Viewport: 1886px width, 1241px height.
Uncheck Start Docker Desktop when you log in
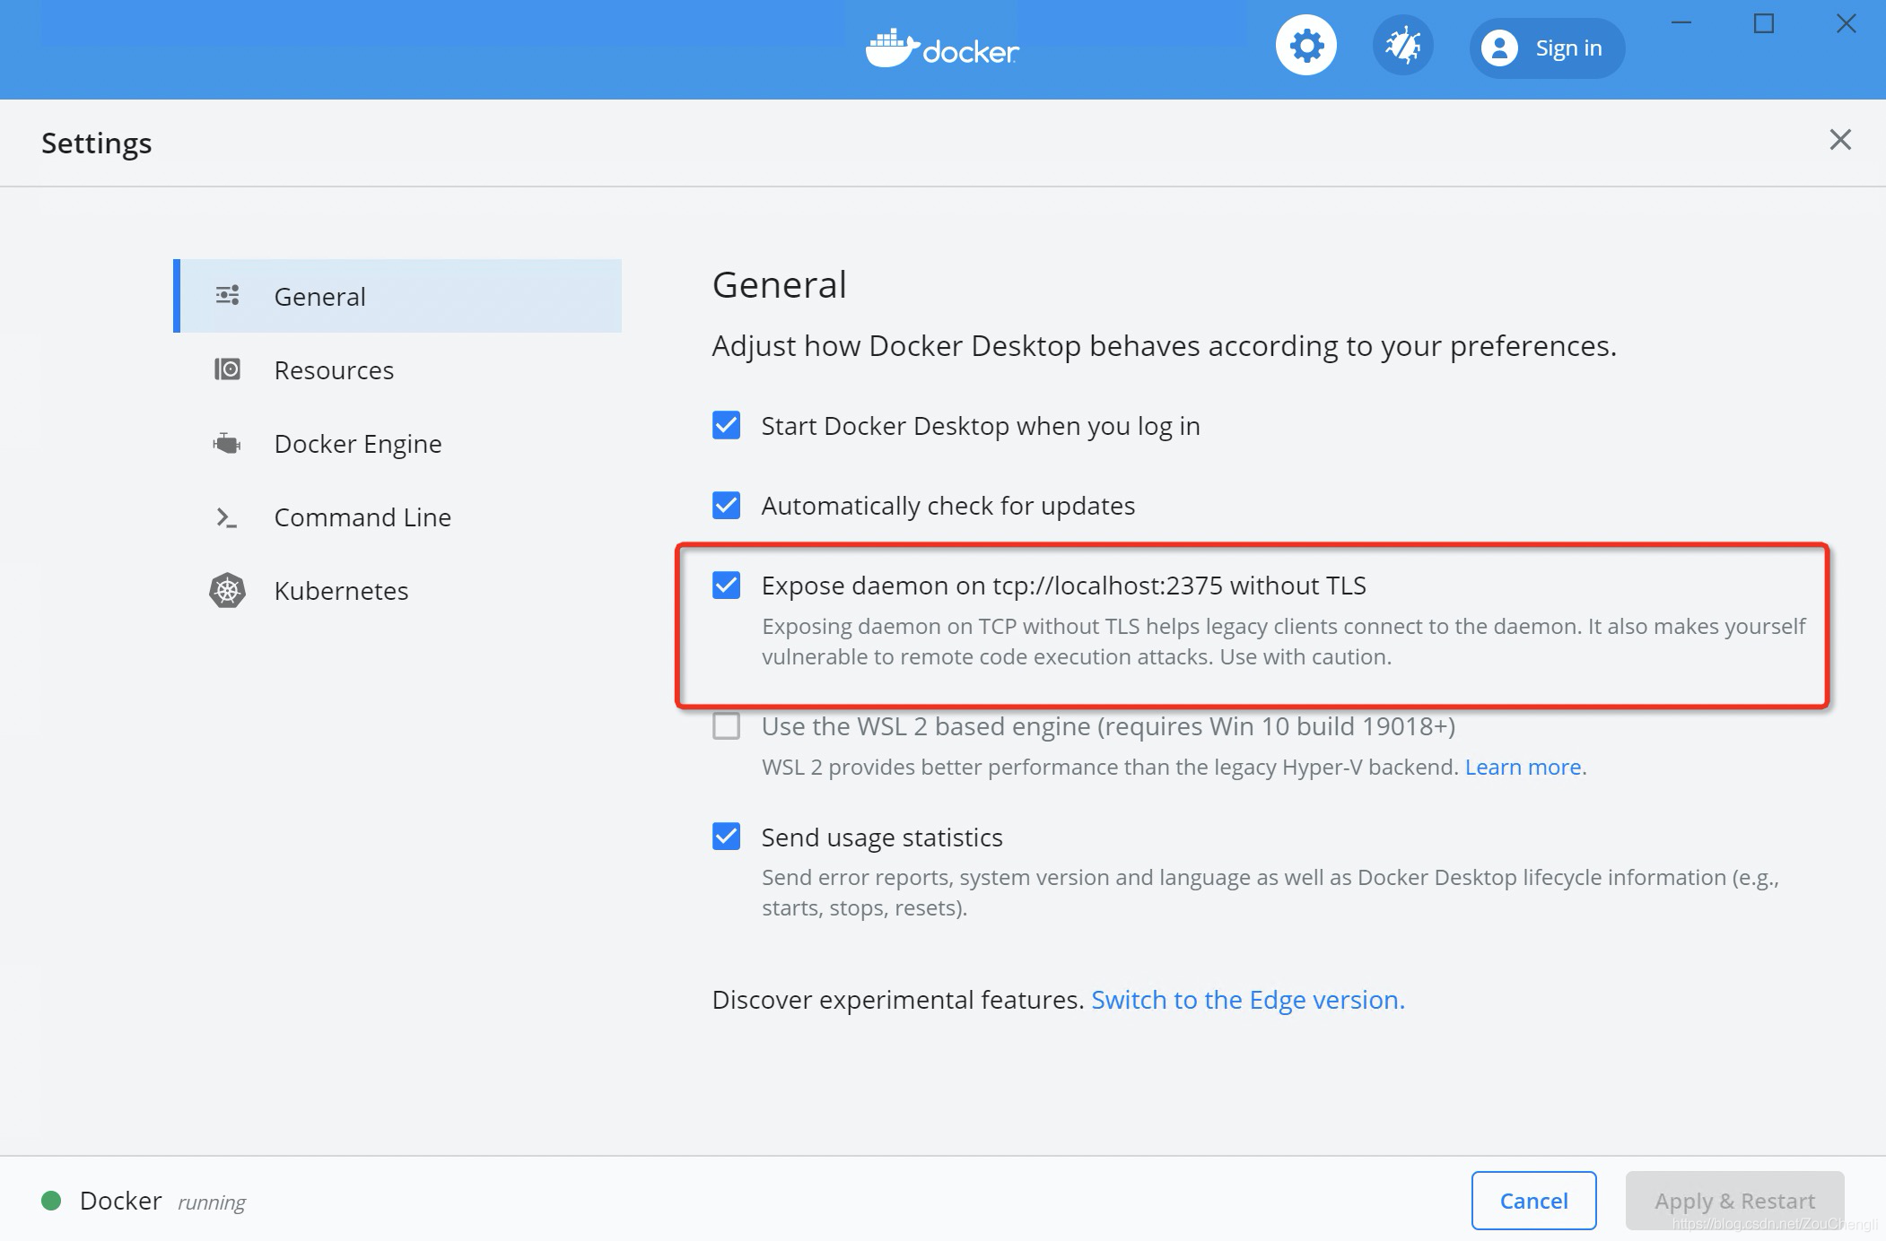coord(726,425)
